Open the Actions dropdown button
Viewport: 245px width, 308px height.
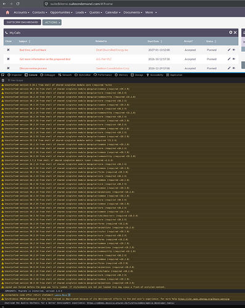(x=52, y=22)
